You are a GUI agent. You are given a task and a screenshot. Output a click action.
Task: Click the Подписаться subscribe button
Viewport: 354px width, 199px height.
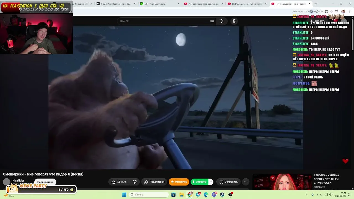[x=45, y=182]
